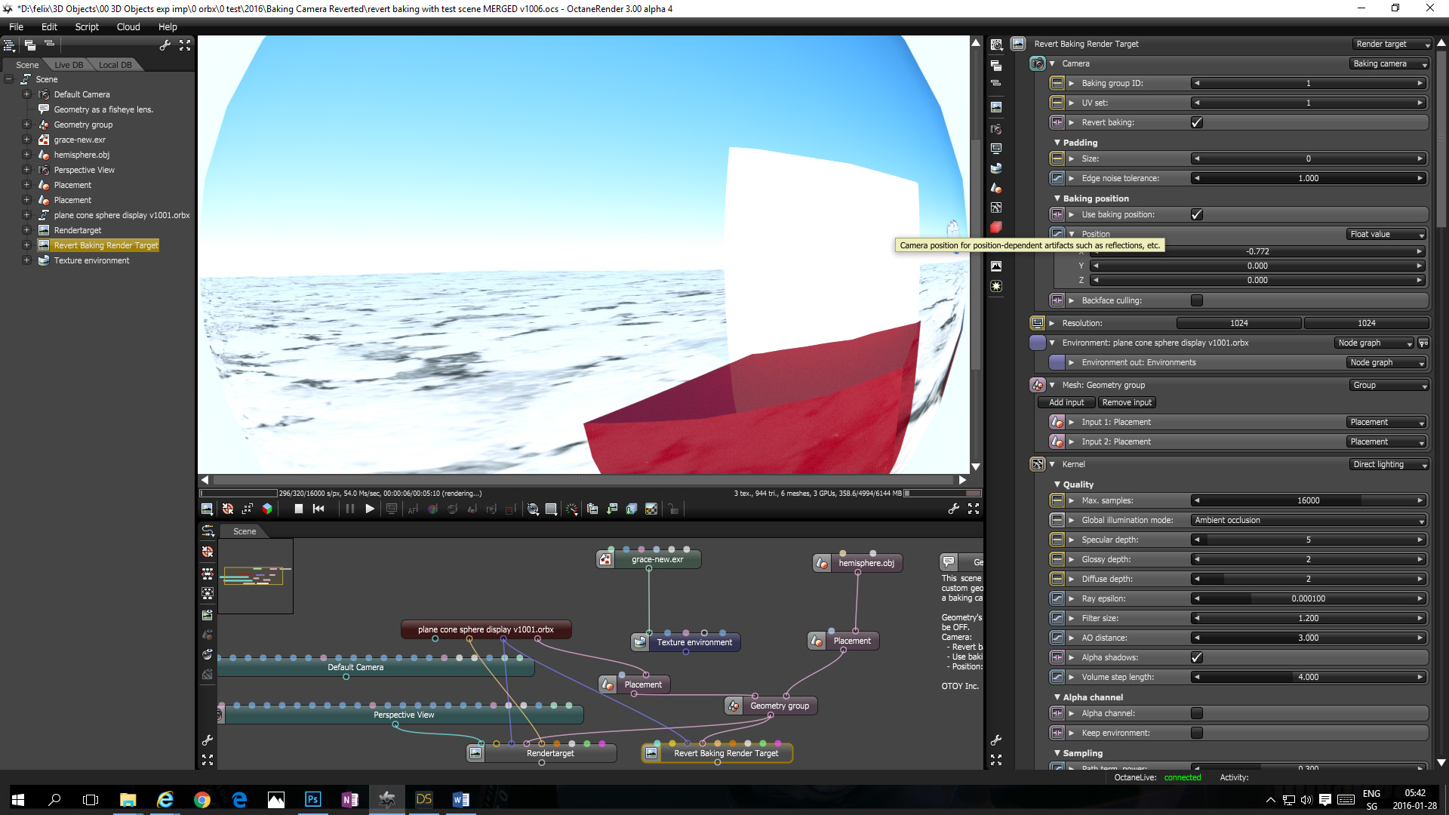Image resolution: width=1449 pixels, height=815 pixels.
Task: Click the red cube icon in inspector sidebar
Action: click(x=996, y=227)
